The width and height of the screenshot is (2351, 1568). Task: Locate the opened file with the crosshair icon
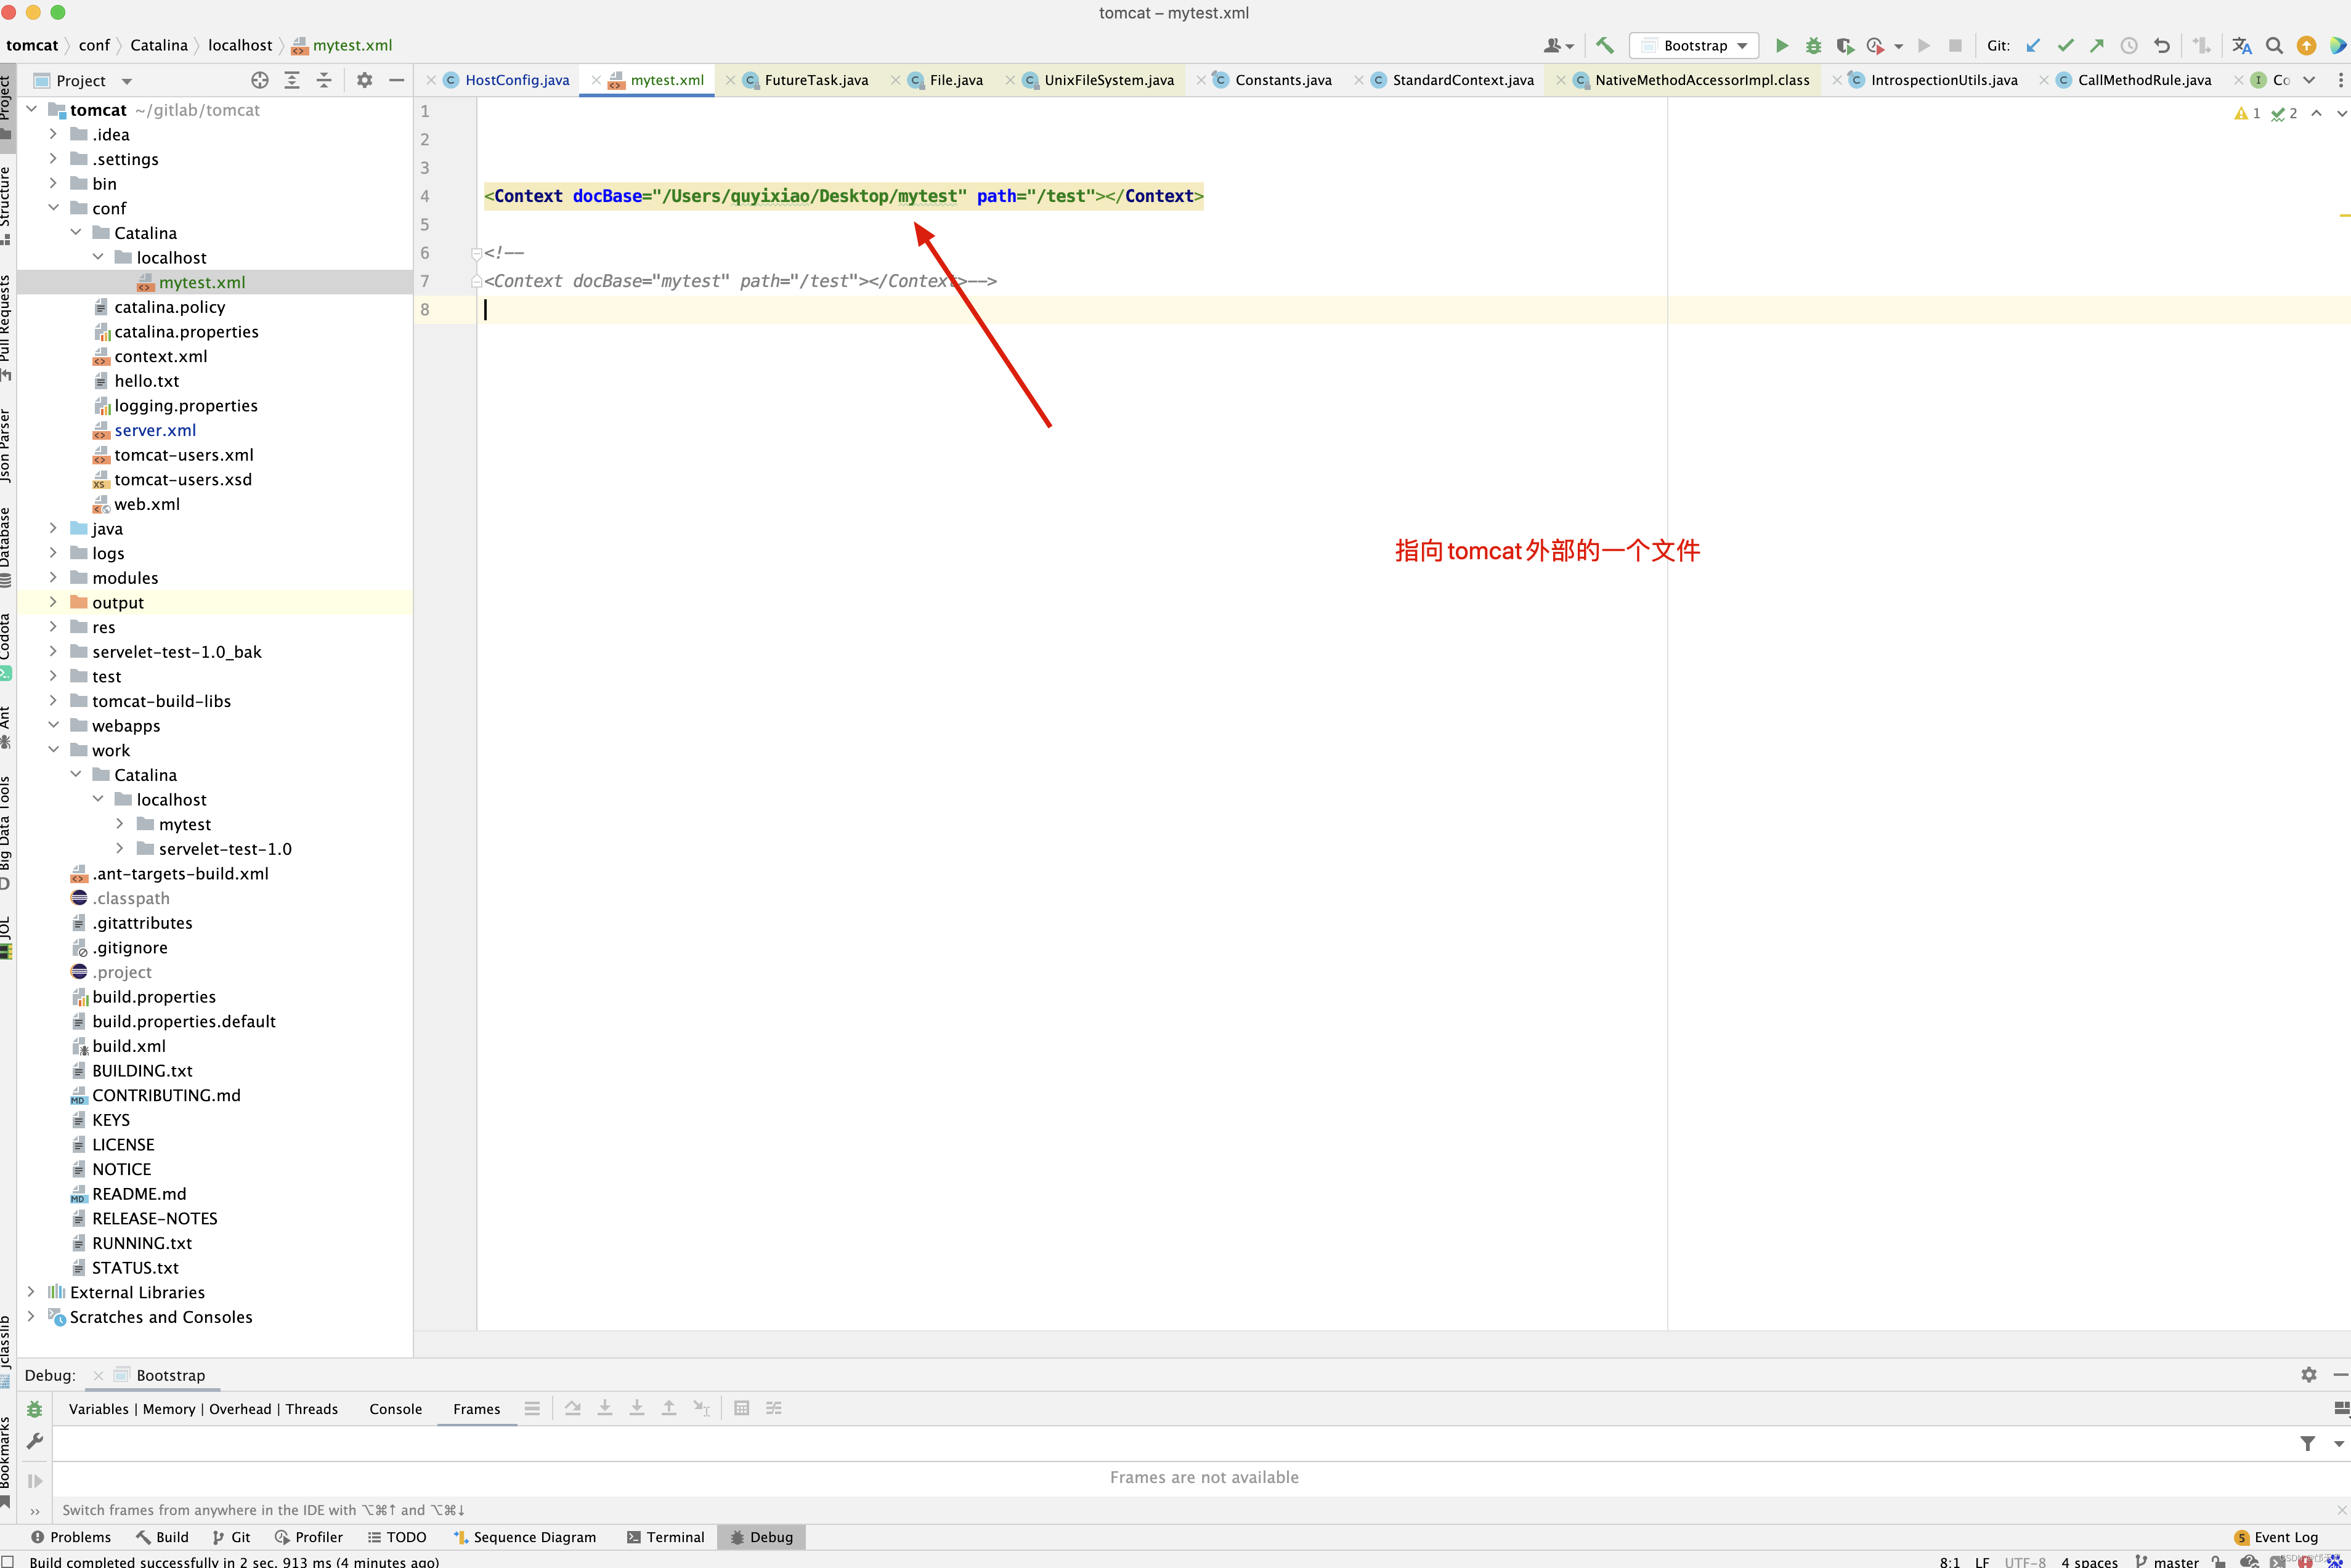click(x=260, y=80)
